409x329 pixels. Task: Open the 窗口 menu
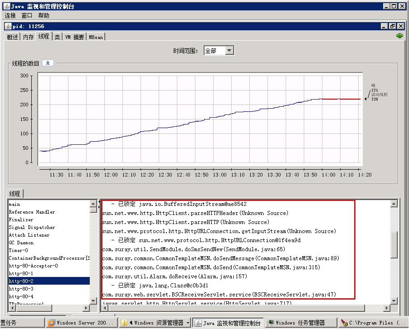(27, 15)
